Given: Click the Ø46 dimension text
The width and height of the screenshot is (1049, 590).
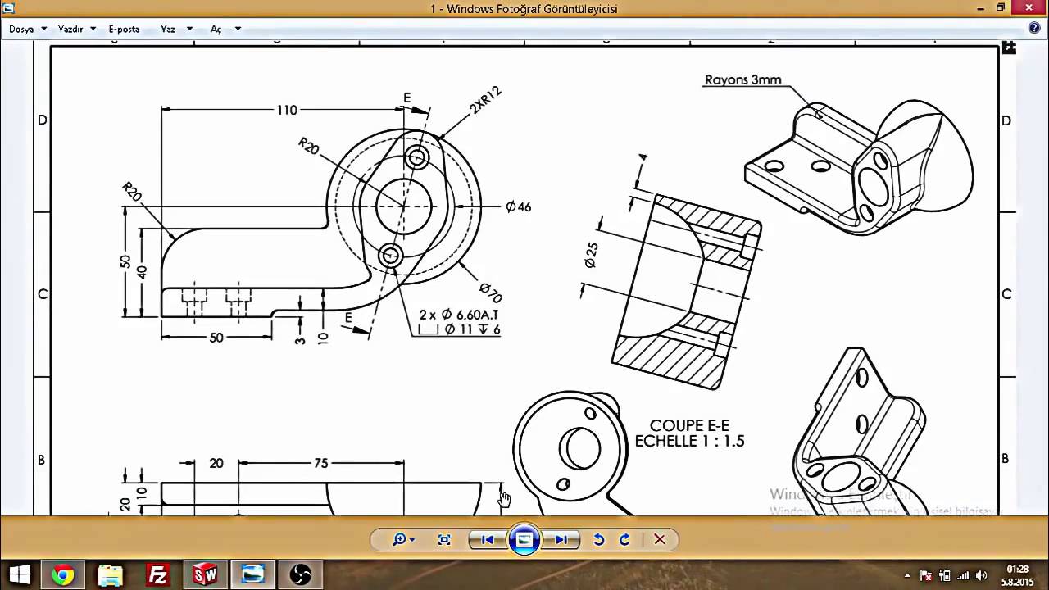Looking at the screenshot, I should (x=519, y=206).
